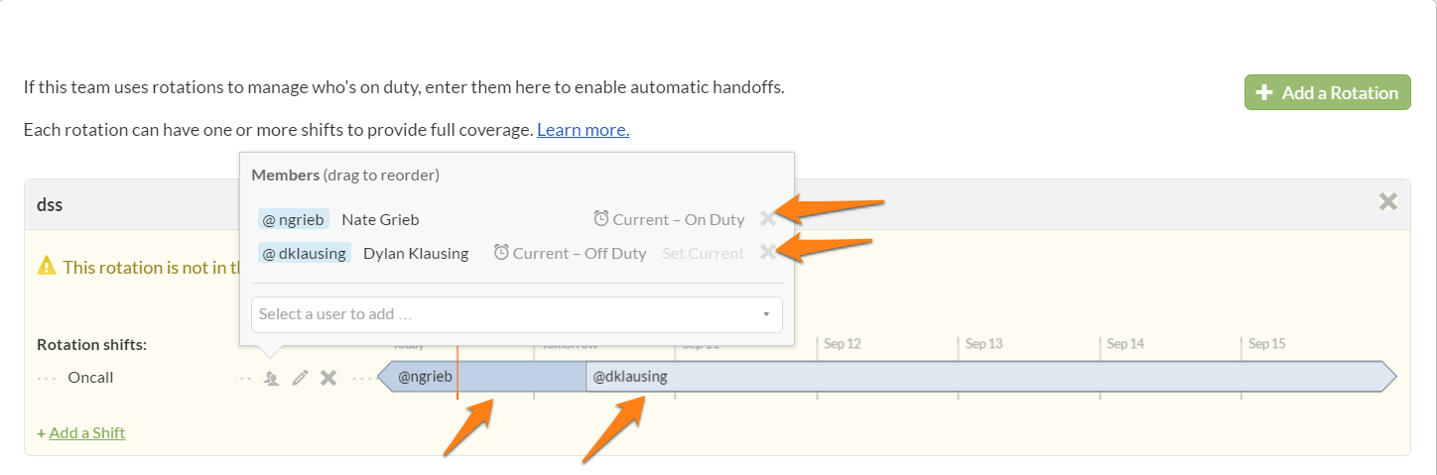The height and width of the screenshot is (475, 1437).
Task: Click the Add a Rotation button
Action: pos(1327,92)
